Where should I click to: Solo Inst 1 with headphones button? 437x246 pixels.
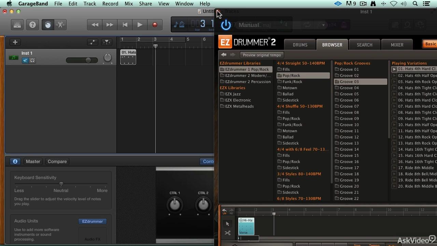[x=32, y=60]
